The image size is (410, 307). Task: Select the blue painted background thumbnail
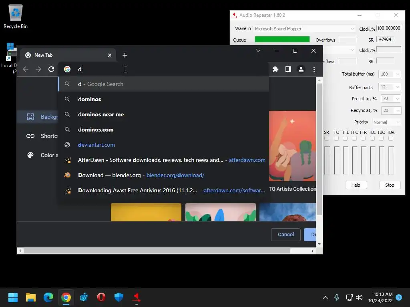pyautogui.click(x=287, y=212)
